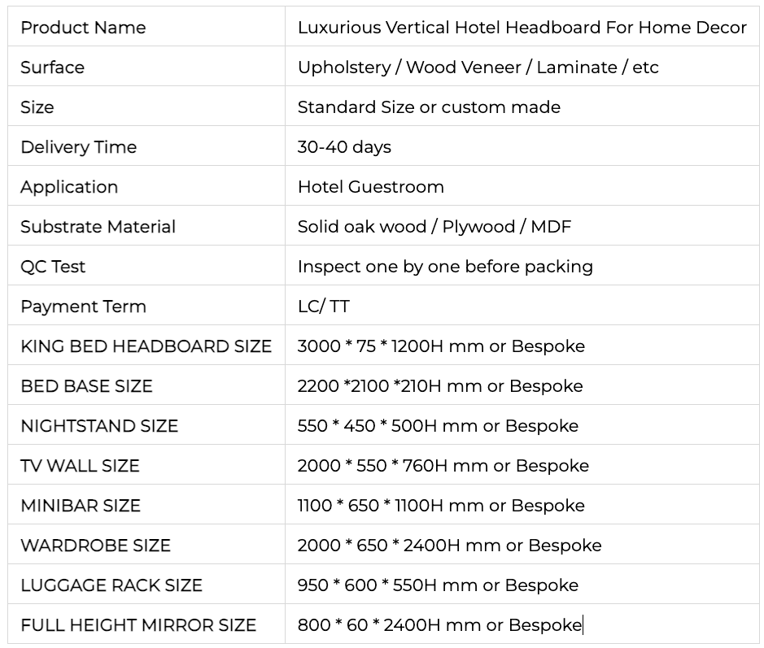
Task: Select the King Bed Headboard Size label
Action: (x=146, y=346)
